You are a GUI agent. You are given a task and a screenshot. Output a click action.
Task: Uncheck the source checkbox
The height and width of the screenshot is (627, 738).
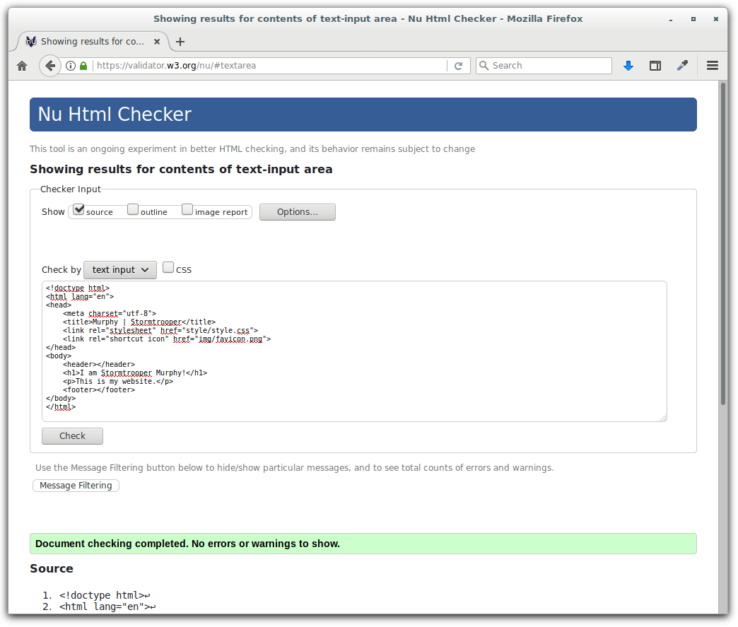(79, 210)
